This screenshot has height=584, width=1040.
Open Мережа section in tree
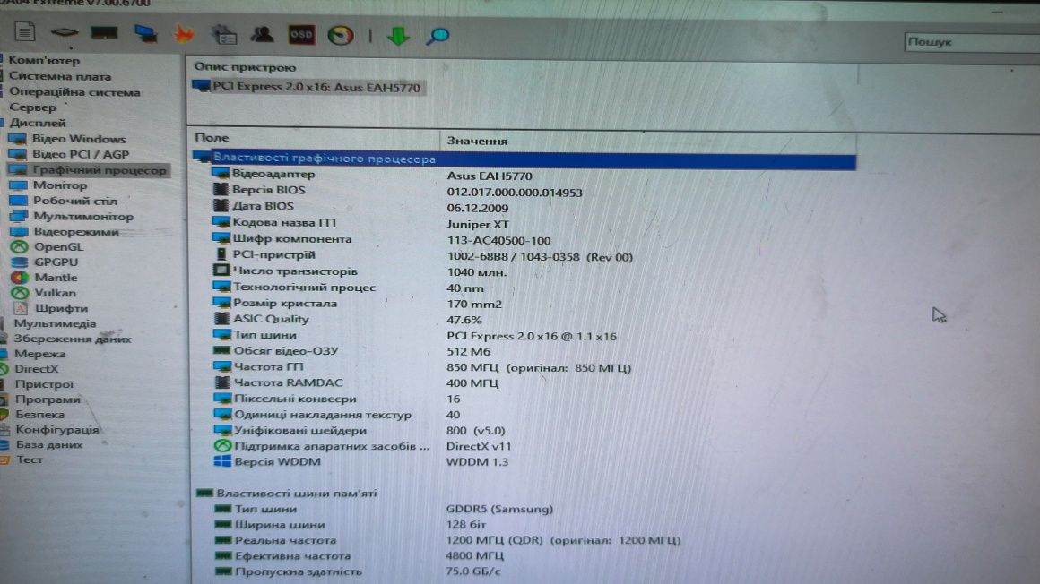39,354
